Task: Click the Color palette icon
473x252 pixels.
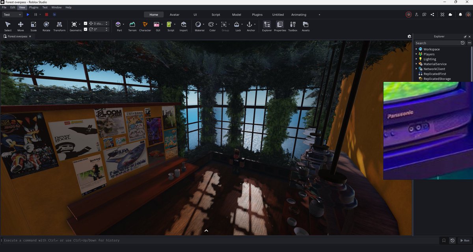Action: tap(211, 24)
